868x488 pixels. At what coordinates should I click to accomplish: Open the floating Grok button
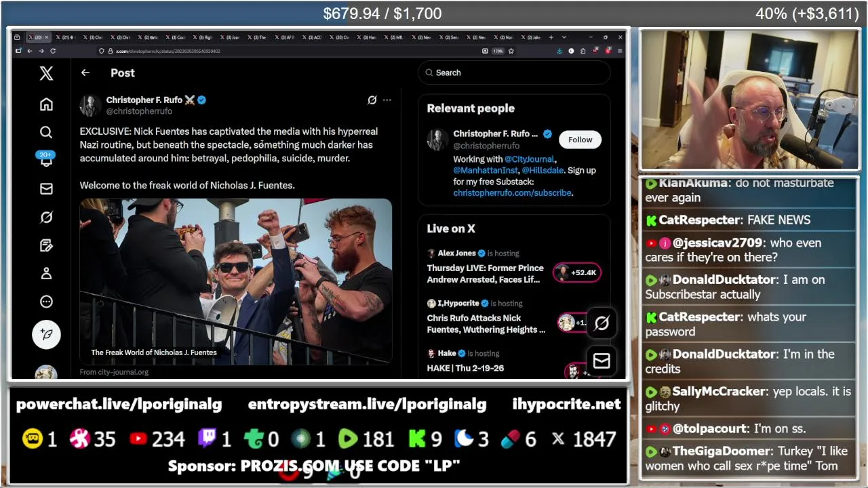pos(601,323)
